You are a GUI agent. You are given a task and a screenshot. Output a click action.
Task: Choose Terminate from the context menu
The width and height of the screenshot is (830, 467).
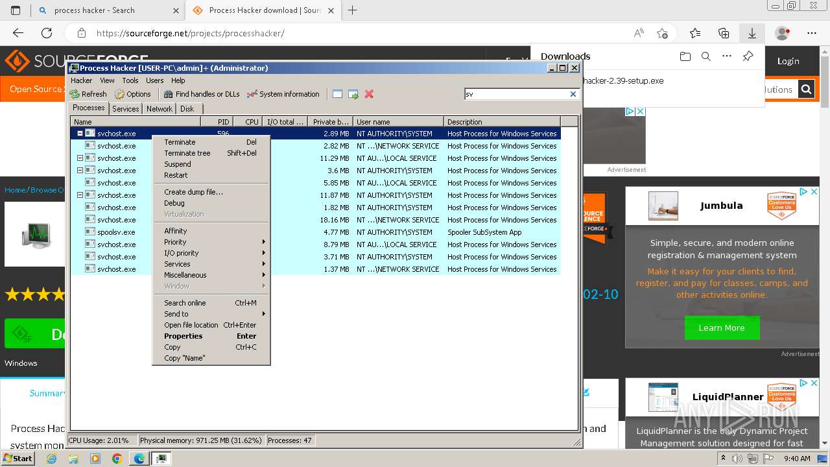(x=211, y=142)
